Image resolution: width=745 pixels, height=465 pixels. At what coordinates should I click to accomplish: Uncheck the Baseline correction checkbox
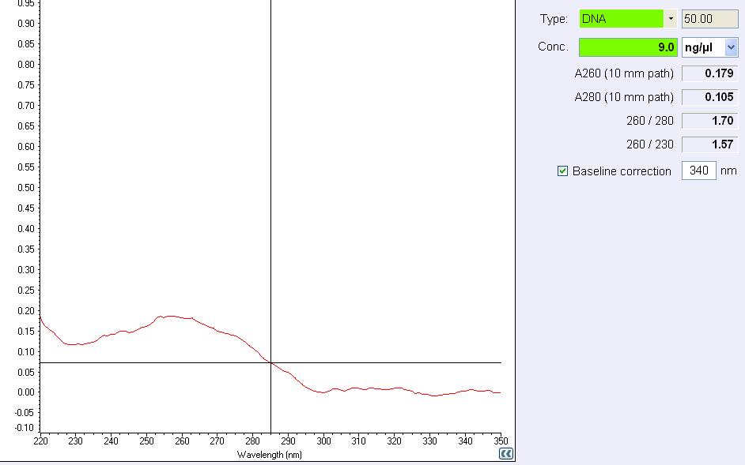(563, 171)
